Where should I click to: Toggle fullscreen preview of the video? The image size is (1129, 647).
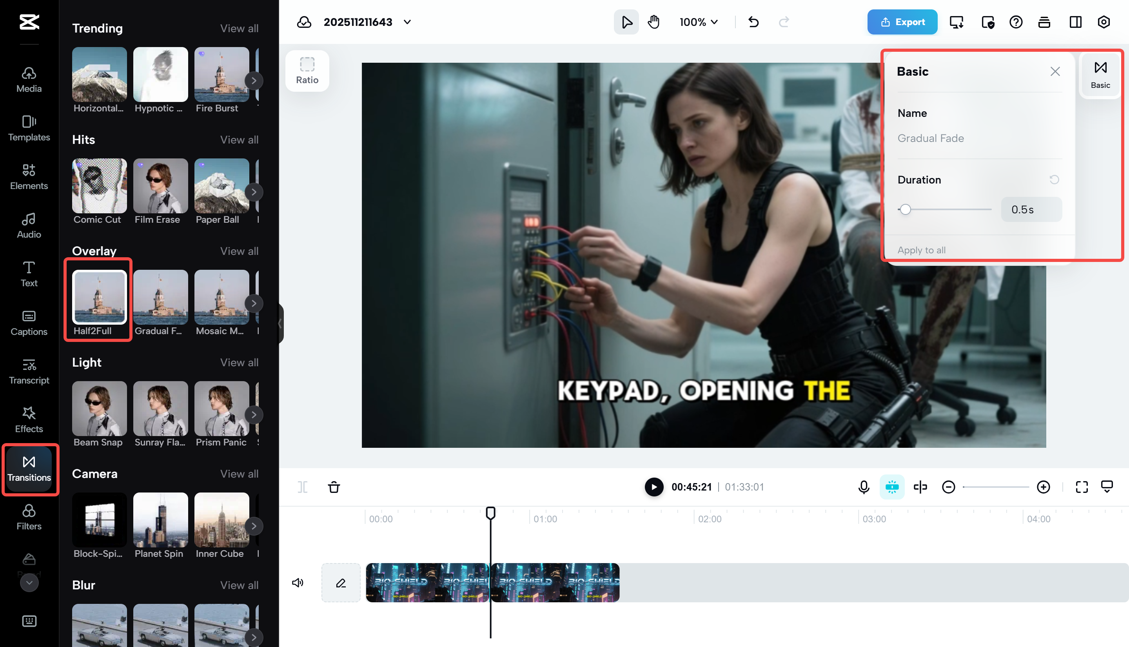[1082, 487]
